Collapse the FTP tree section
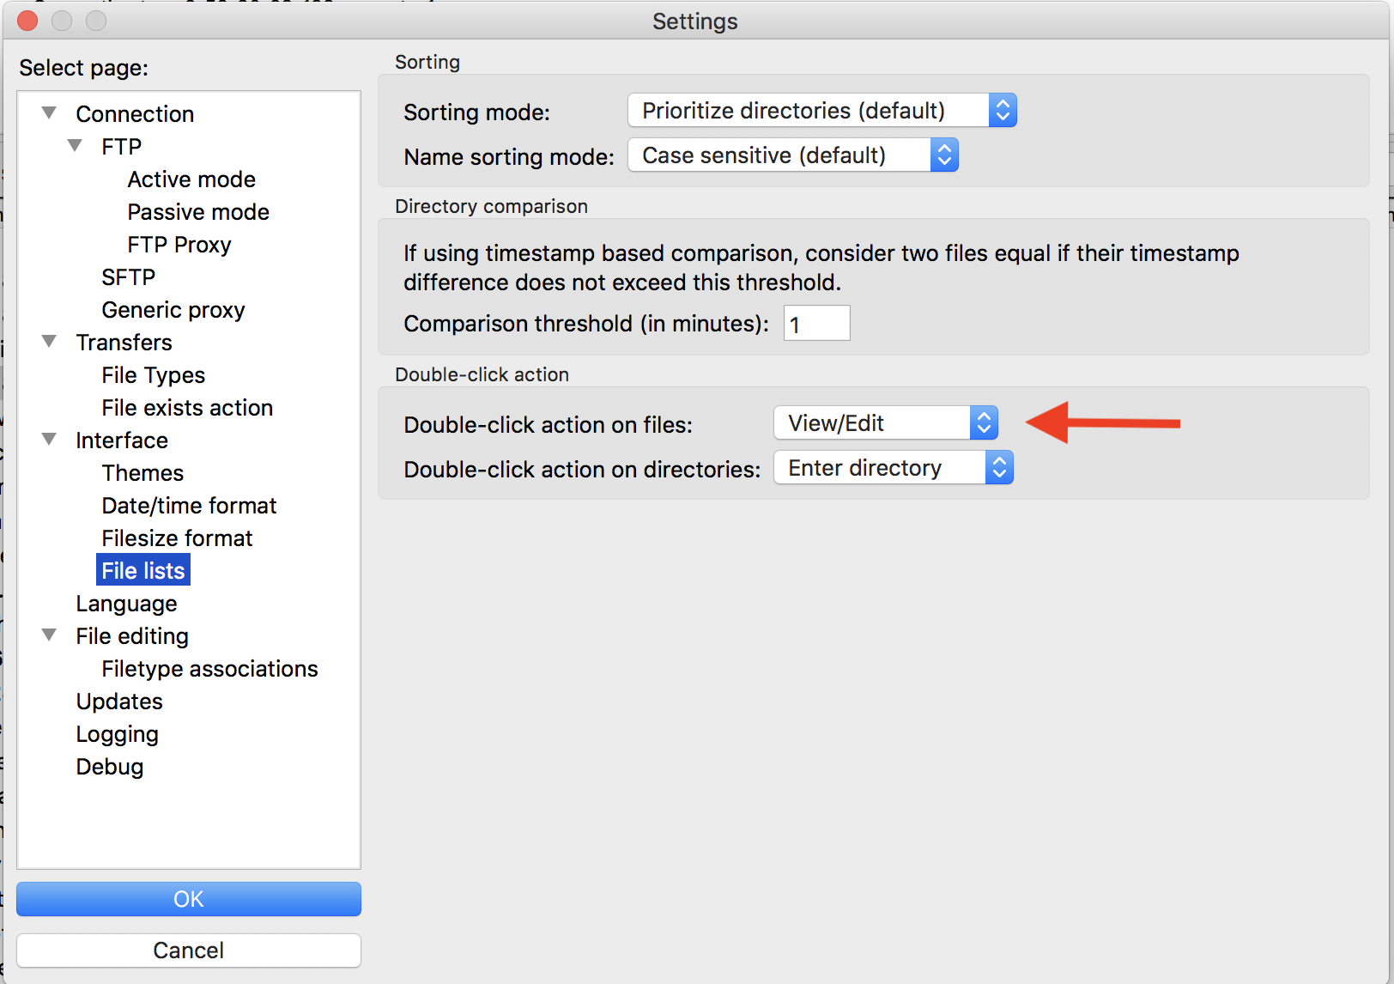This screenshot has height=984, width=1394. (75, 146)
